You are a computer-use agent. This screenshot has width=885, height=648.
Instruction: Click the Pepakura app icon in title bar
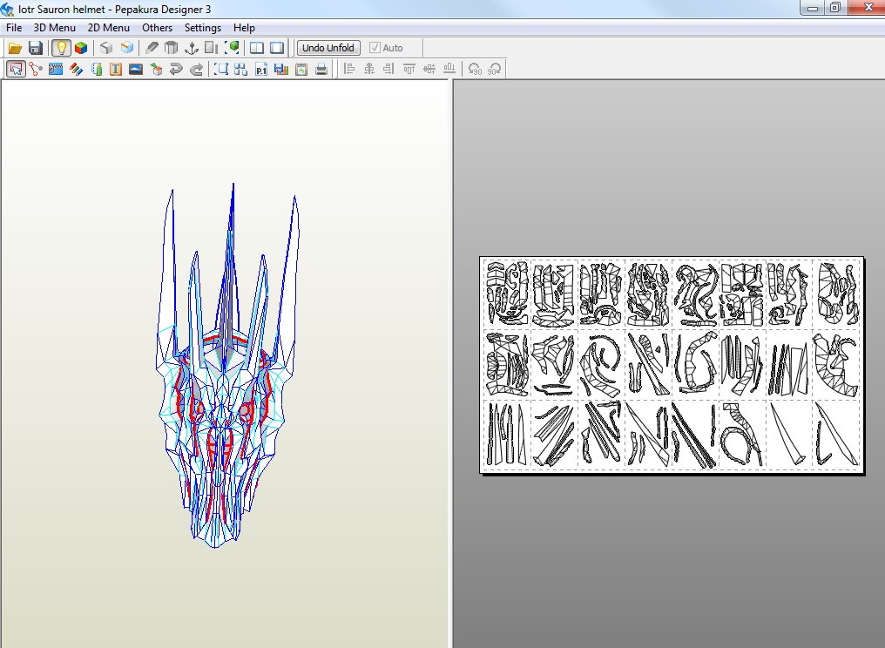click(8, 9)
